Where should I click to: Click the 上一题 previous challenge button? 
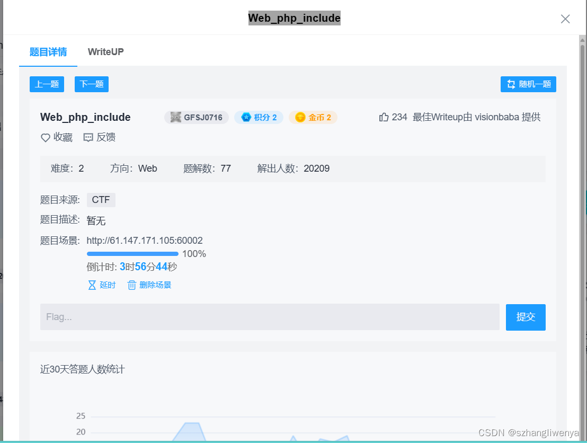(47, 84)
